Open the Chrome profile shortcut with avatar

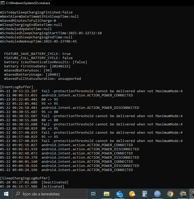(x=183, y=194)
